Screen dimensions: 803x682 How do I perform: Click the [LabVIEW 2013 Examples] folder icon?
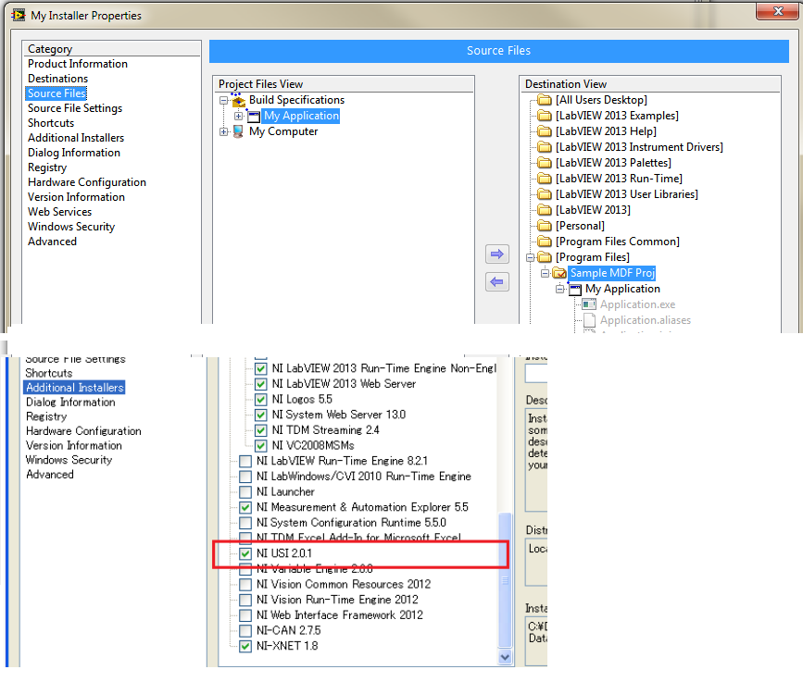pyautogui.click(x=545, y=116)
